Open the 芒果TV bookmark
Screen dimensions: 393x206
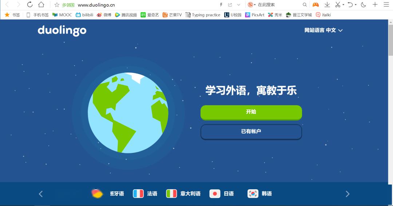tap(172, 15)
